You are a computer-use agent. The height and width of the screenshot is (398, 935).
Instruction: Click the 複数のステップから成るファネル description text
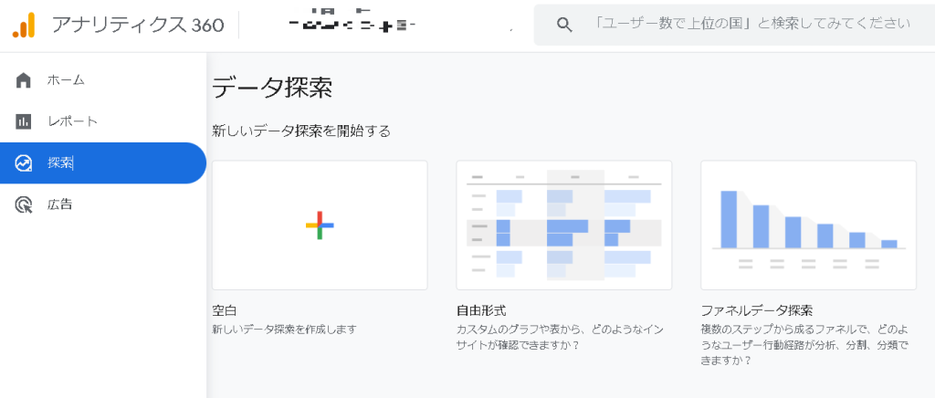(805, 344)
